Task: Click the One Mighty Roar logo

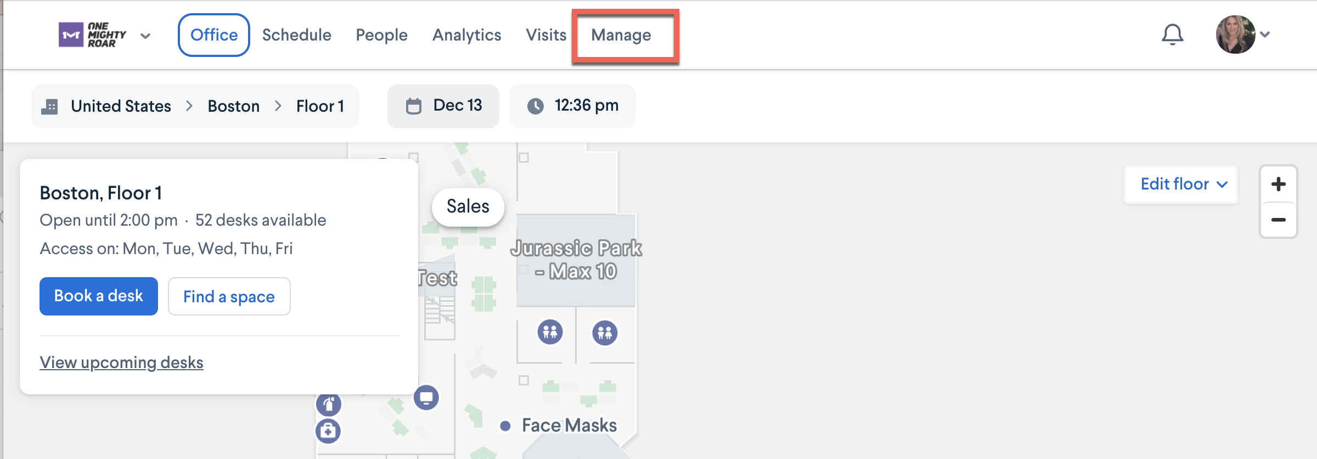Action: pyautogui.click(x=92, y=35)
